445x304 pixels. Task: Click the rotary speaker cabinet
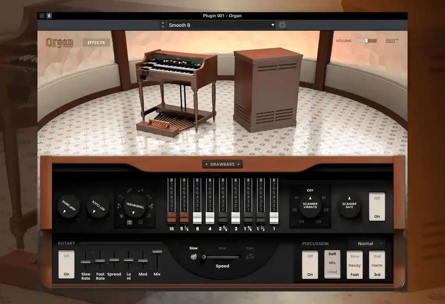click(268, 90)
